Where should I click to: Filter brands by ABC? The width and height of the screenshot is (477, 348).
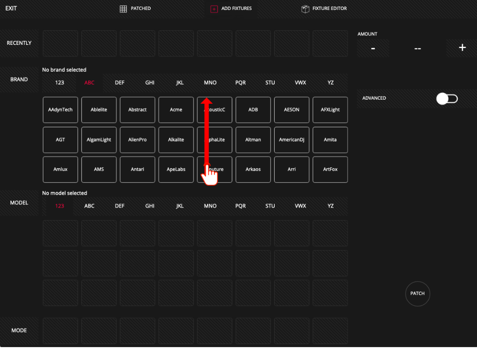[x=90, y=82]
